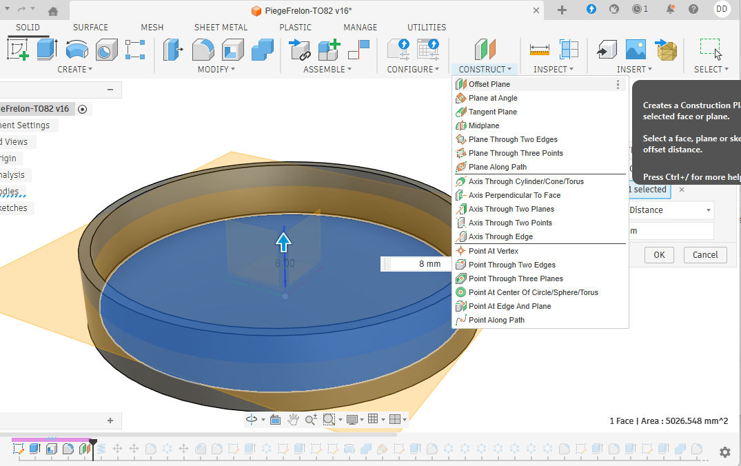Select the Extrude tool icon

pyautogui.click(x=47, y=50)
